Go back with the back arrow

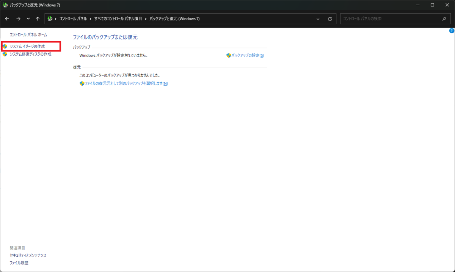pyautogui.click(x=7, y=19)
